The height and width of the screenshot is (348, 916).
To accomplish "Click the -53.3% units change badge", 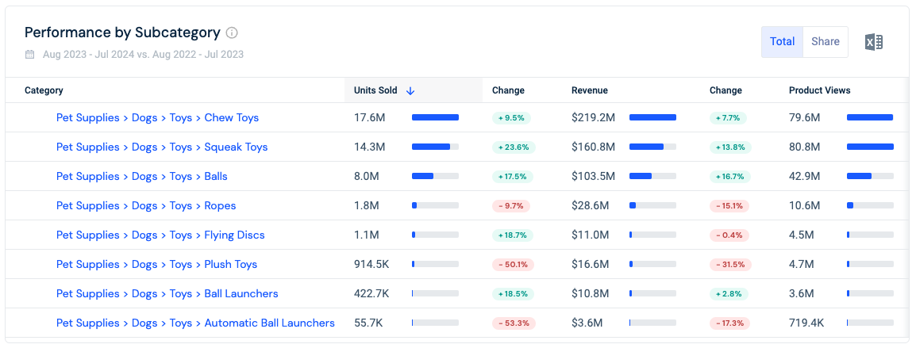I will click(x=513, y=323).
